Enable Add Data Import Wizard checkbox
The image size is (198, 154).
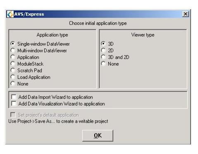pos(14,97)
